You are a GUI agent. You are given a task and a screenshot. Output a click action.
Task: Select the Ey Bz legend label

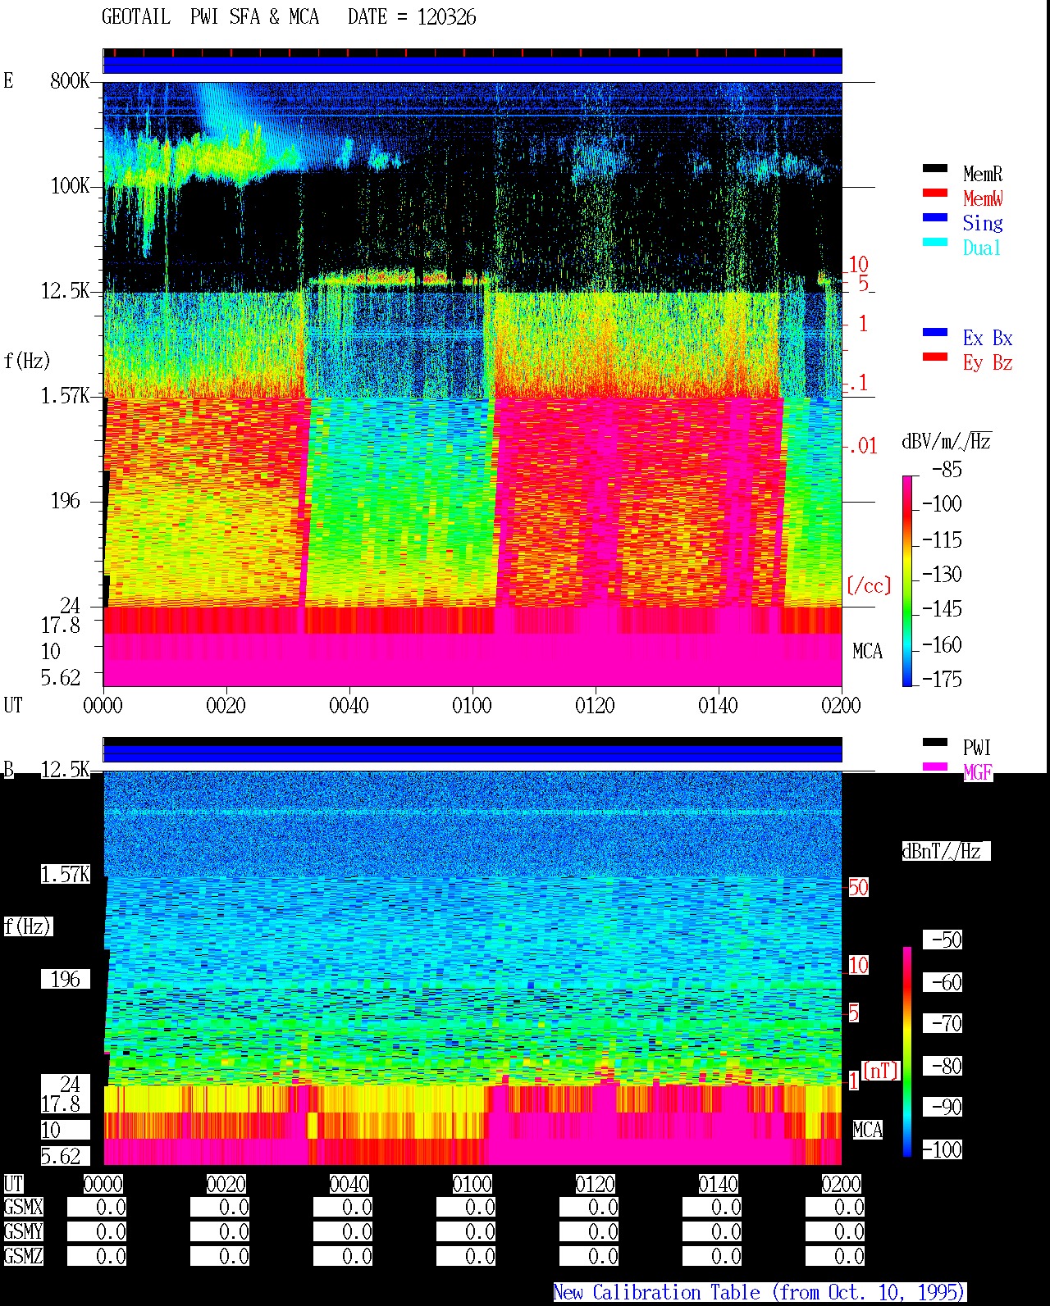988,362
